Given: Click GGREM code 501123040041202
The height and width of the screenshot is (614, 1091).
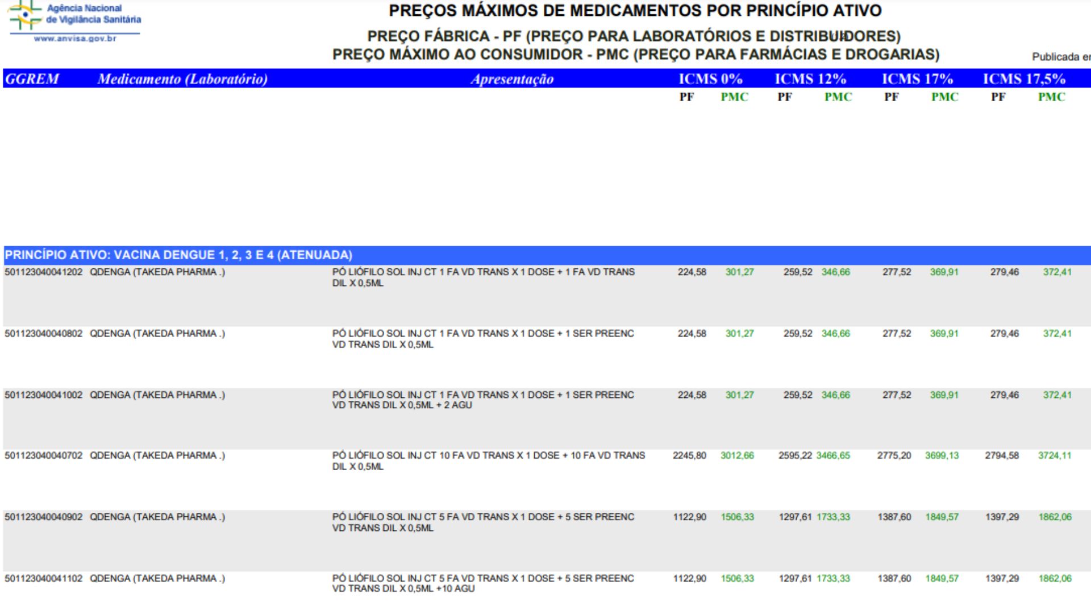Looking at the screenshot, I should pos(44,272).
